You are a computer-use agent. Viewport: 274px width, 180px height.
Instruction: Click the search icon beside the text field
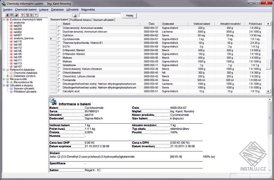pos(74,15)
